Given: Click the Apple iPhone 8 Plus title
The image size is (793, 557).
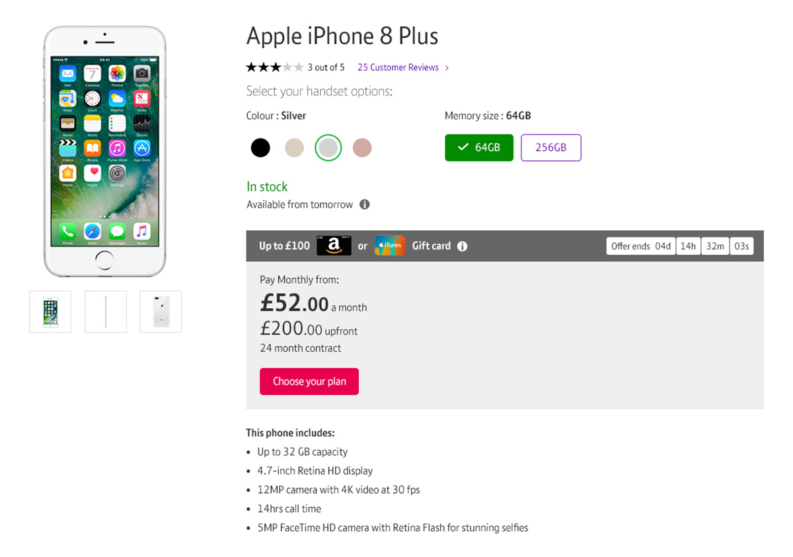Looking at the screenshot, I should click(342, 36).
